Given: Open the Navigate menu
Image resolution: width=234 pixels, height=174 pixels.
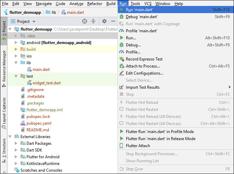Looking at the screenshot, I should [x=44, y=4].
